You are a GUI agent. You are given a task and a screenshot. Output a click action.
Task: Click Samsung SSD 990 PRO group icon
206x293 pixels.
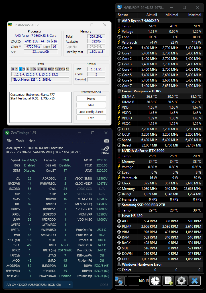[x=119, y=205]
